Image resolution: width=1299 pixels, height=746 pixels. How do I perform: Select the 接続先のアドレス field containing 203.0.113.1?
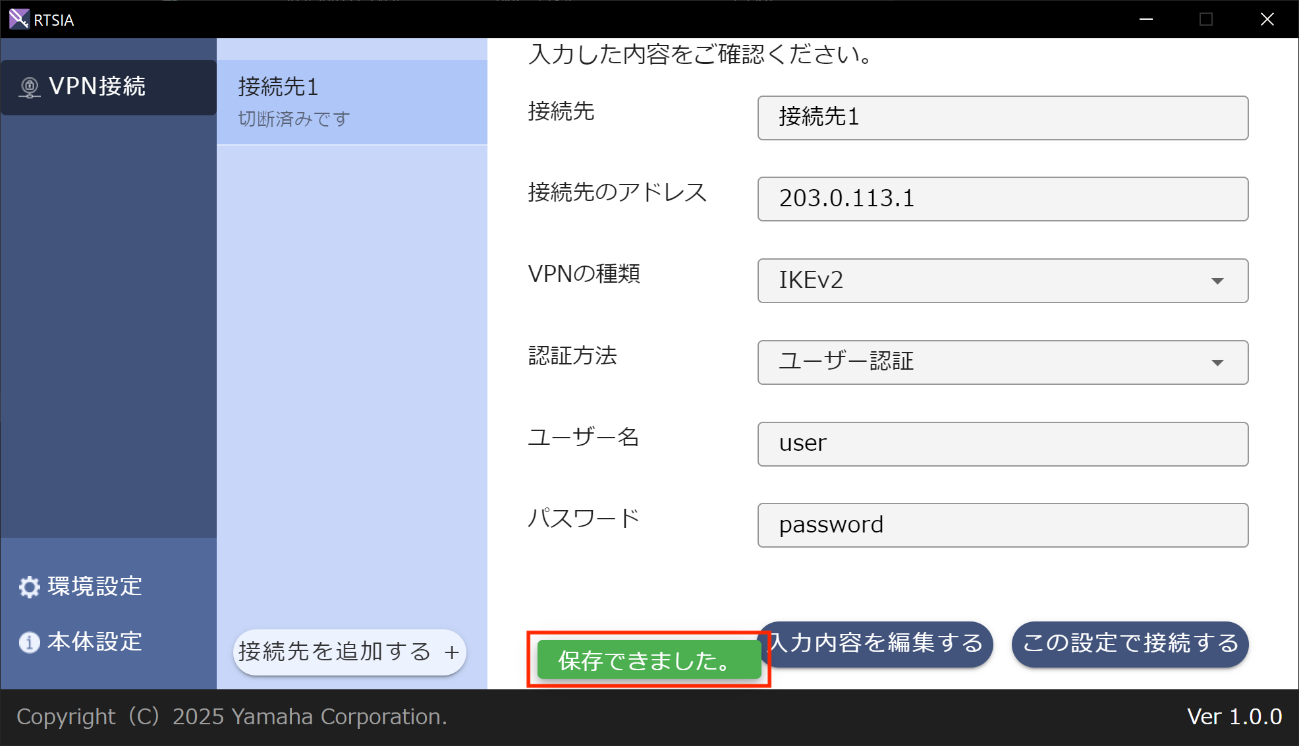[x=1002, y=199]
